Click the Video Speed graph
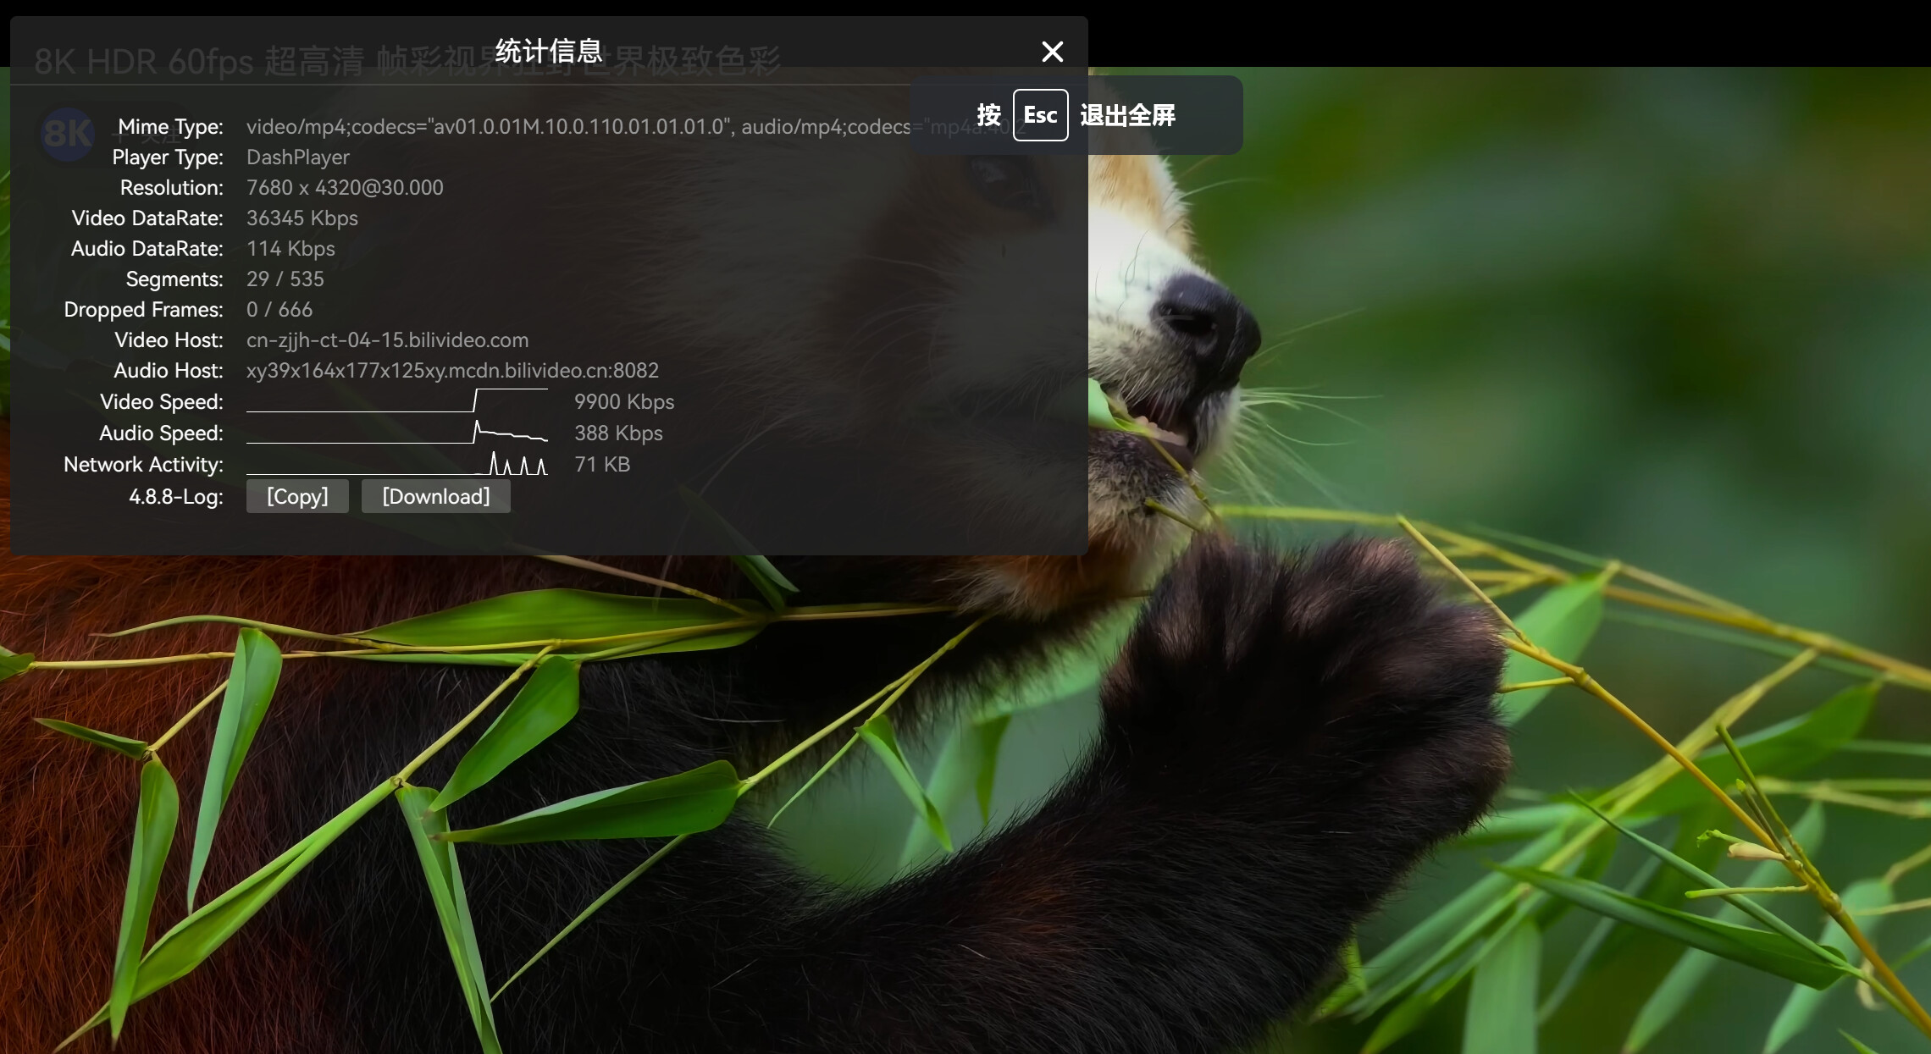 tap(396, 401)
